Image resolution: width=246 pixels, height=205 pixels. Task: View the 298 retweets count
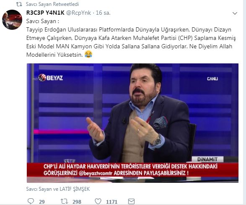[x=77, y=202]
